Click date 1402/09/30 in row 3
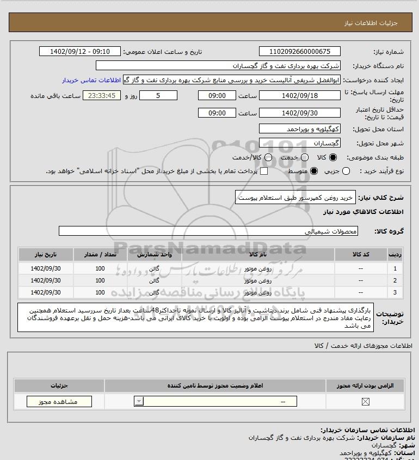Image resolution: width=419 pixels, height=460 pixels. (46, 292)
